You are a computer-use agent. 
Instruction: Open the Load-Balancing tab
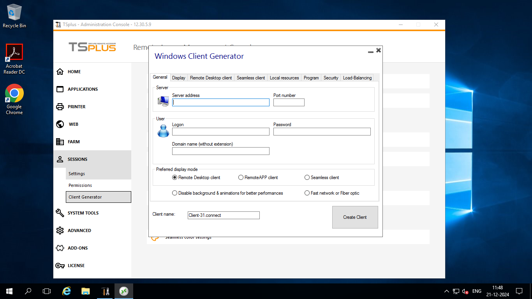pos(357,78)
